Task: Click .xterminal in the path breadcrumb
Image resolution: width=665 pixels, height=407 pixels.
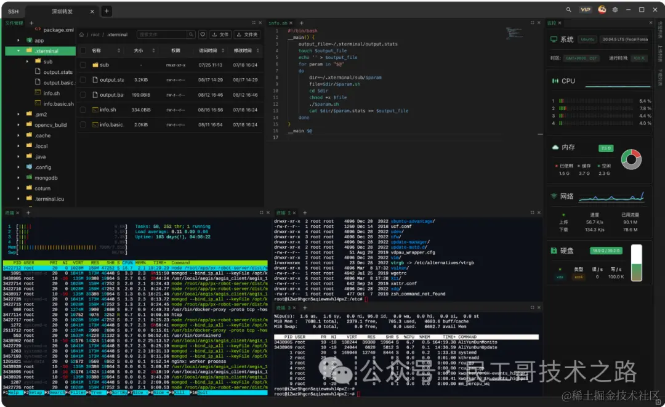Action: [x=117, y=34]
